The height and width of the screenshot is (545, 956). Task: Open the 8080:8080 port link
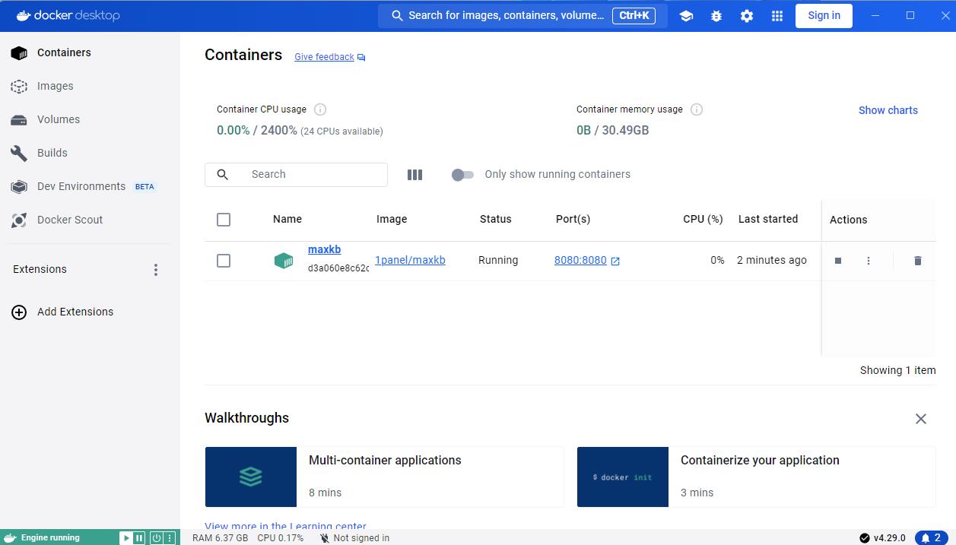pyautogui.click(x=580, y=260)
